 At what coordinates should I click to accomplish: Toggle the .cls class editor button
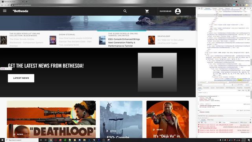point(243,90)
